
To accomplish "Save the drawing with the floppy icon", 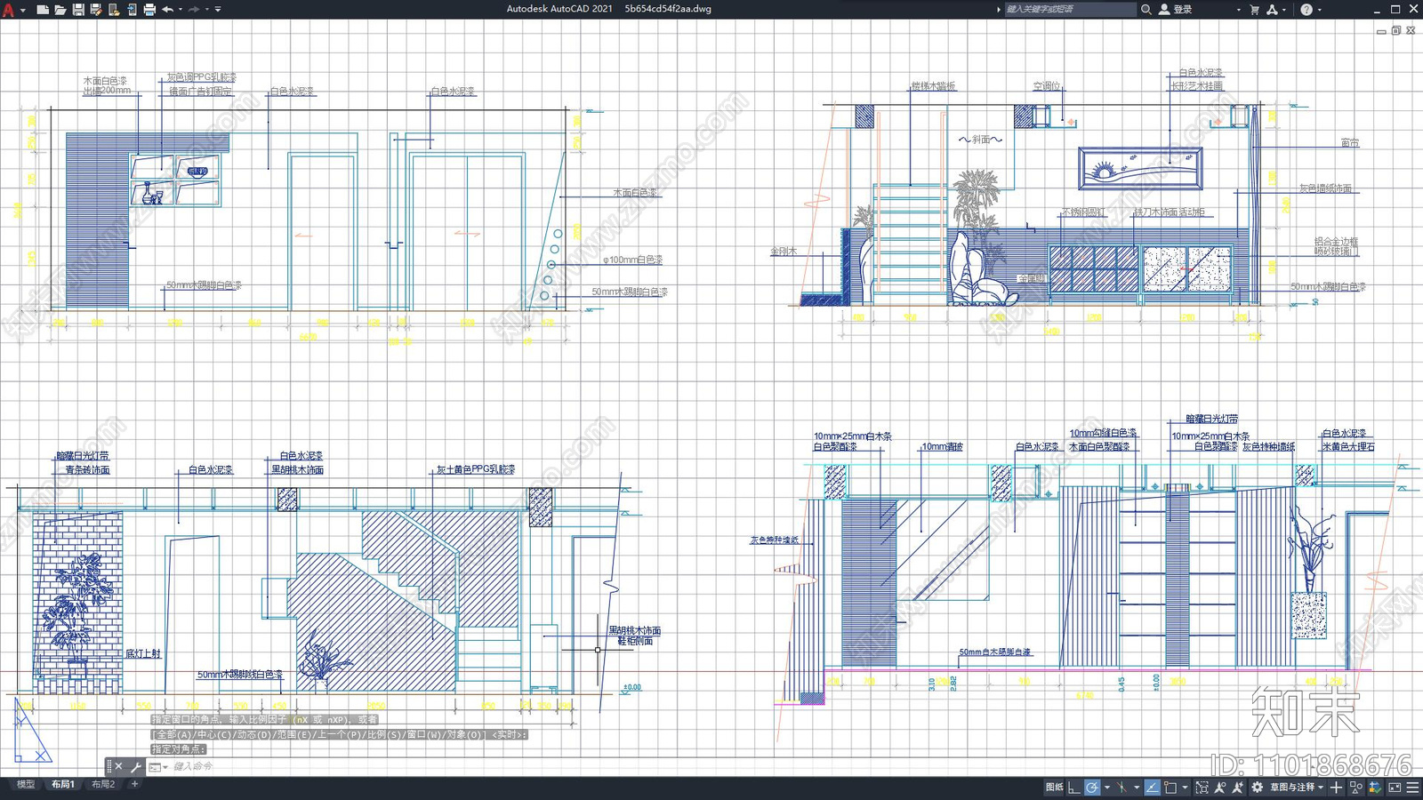I will coord(77,10).
